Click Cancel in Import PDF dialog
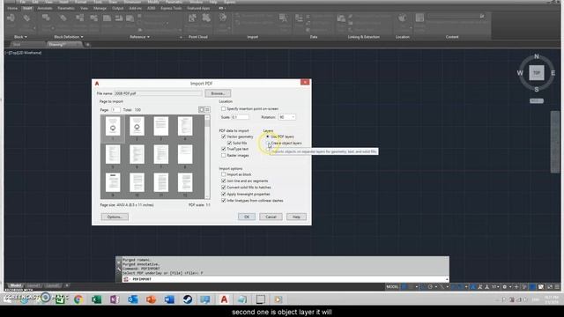This screenshot has height=317, width=564. tap(271, 217)
